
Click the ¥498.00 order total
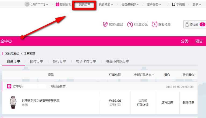click(x=115, y=101)
